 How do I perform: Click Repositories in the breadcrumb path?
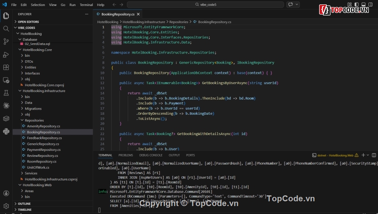coord(179,22)
